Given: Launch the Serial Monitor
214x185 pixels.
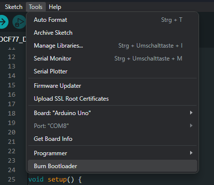Looking at the screenshot, I should (x=112, y=59).
